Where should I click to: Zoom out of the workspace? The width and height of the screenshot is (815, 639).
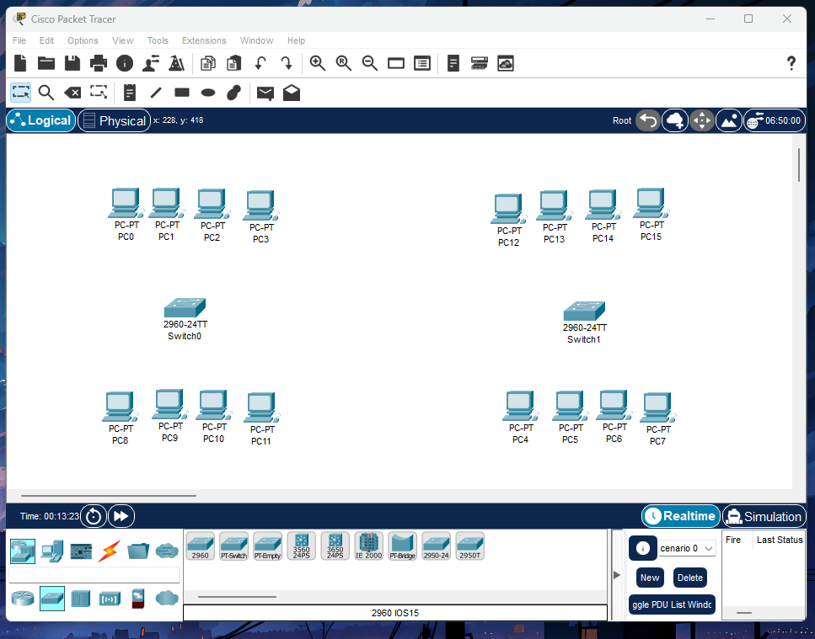[369, 63]
